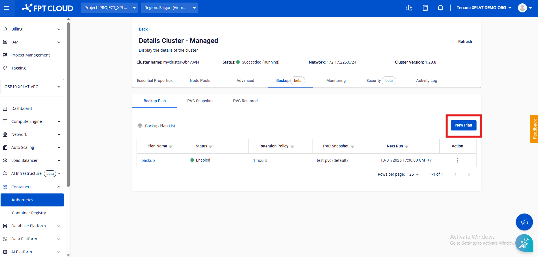Click the notification bell icon
This screenshot has width=538, height=257.
(440, 8)
